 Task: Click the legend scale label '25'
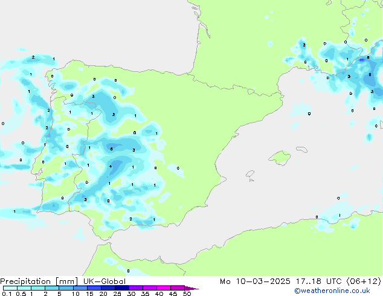pyautogui.click(x=117, y=294)
